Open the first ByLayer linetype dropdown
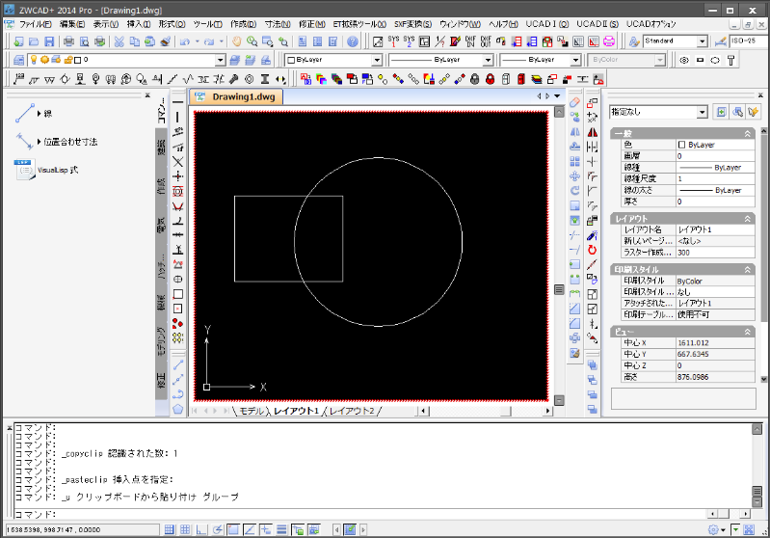Image resolution: width=770 pixels, height=538 pixels. [x=487, y=60]
